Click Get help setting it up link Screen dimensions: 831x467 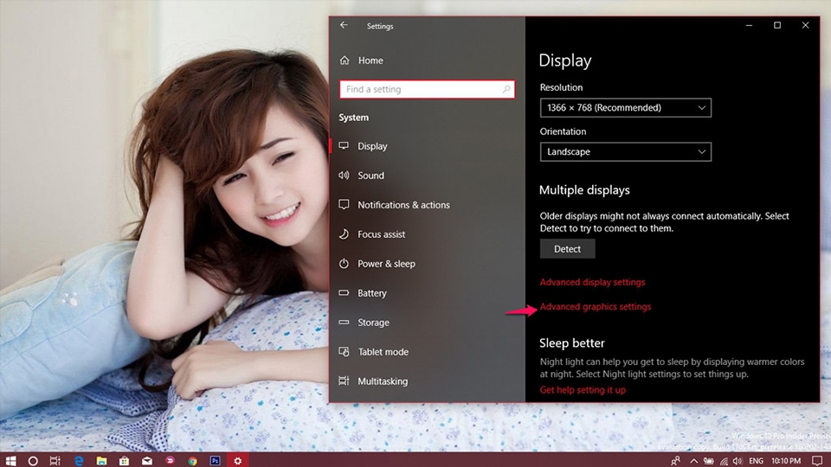click(x=583, y=390)
